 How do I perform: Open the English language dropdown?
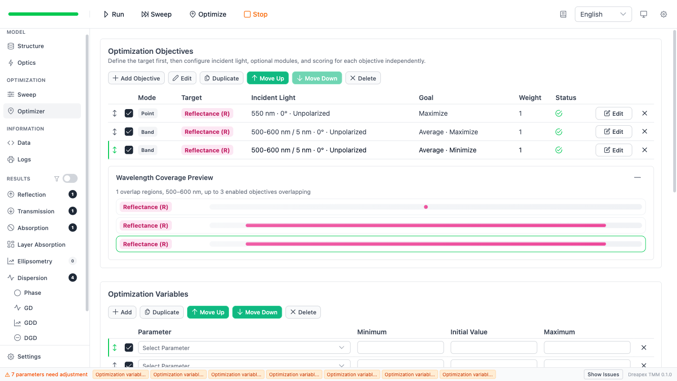tap(603, 14)
